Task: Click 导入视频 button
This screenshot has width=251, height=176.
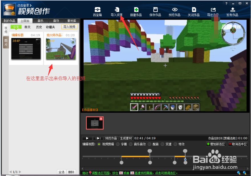Action: click(x=69, y=27)
